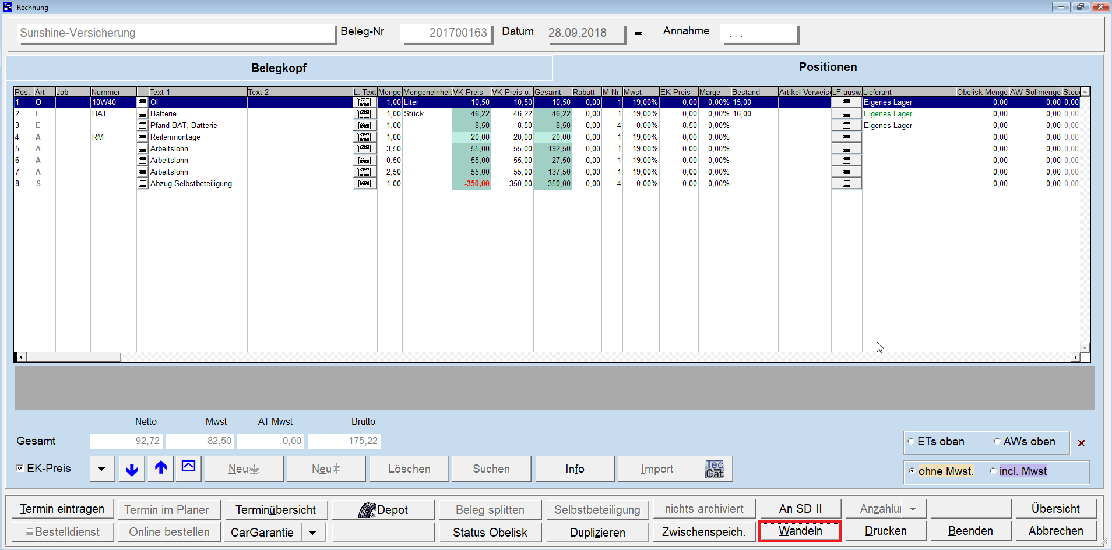Screen dimensions: 1112x550
Task: Open text list icon left of Reifenmontage
Action: point(143,137)
